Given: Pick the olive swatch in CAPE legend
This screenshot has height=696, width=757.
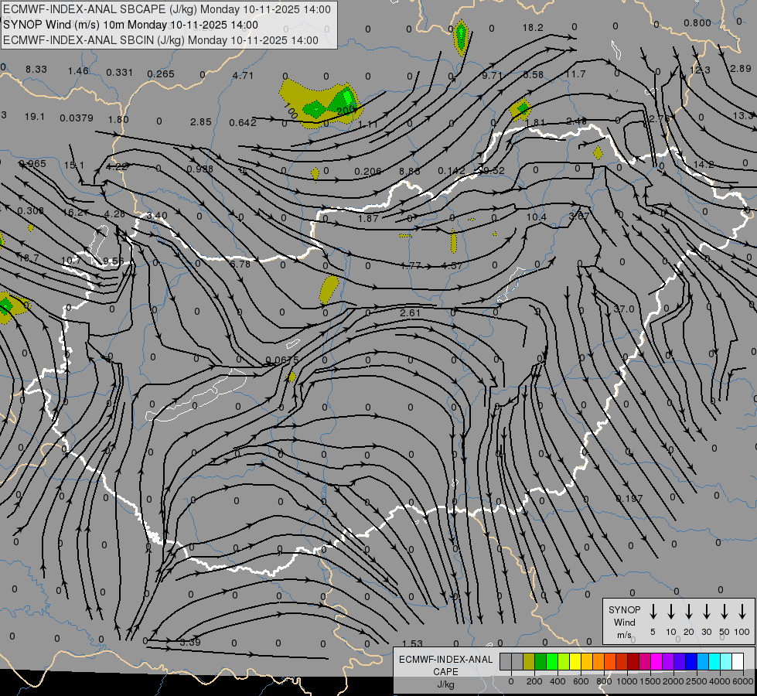Looking at the screenshot, I should coord(529,662).
